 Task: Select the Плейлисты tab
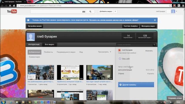tap(48, 52)
